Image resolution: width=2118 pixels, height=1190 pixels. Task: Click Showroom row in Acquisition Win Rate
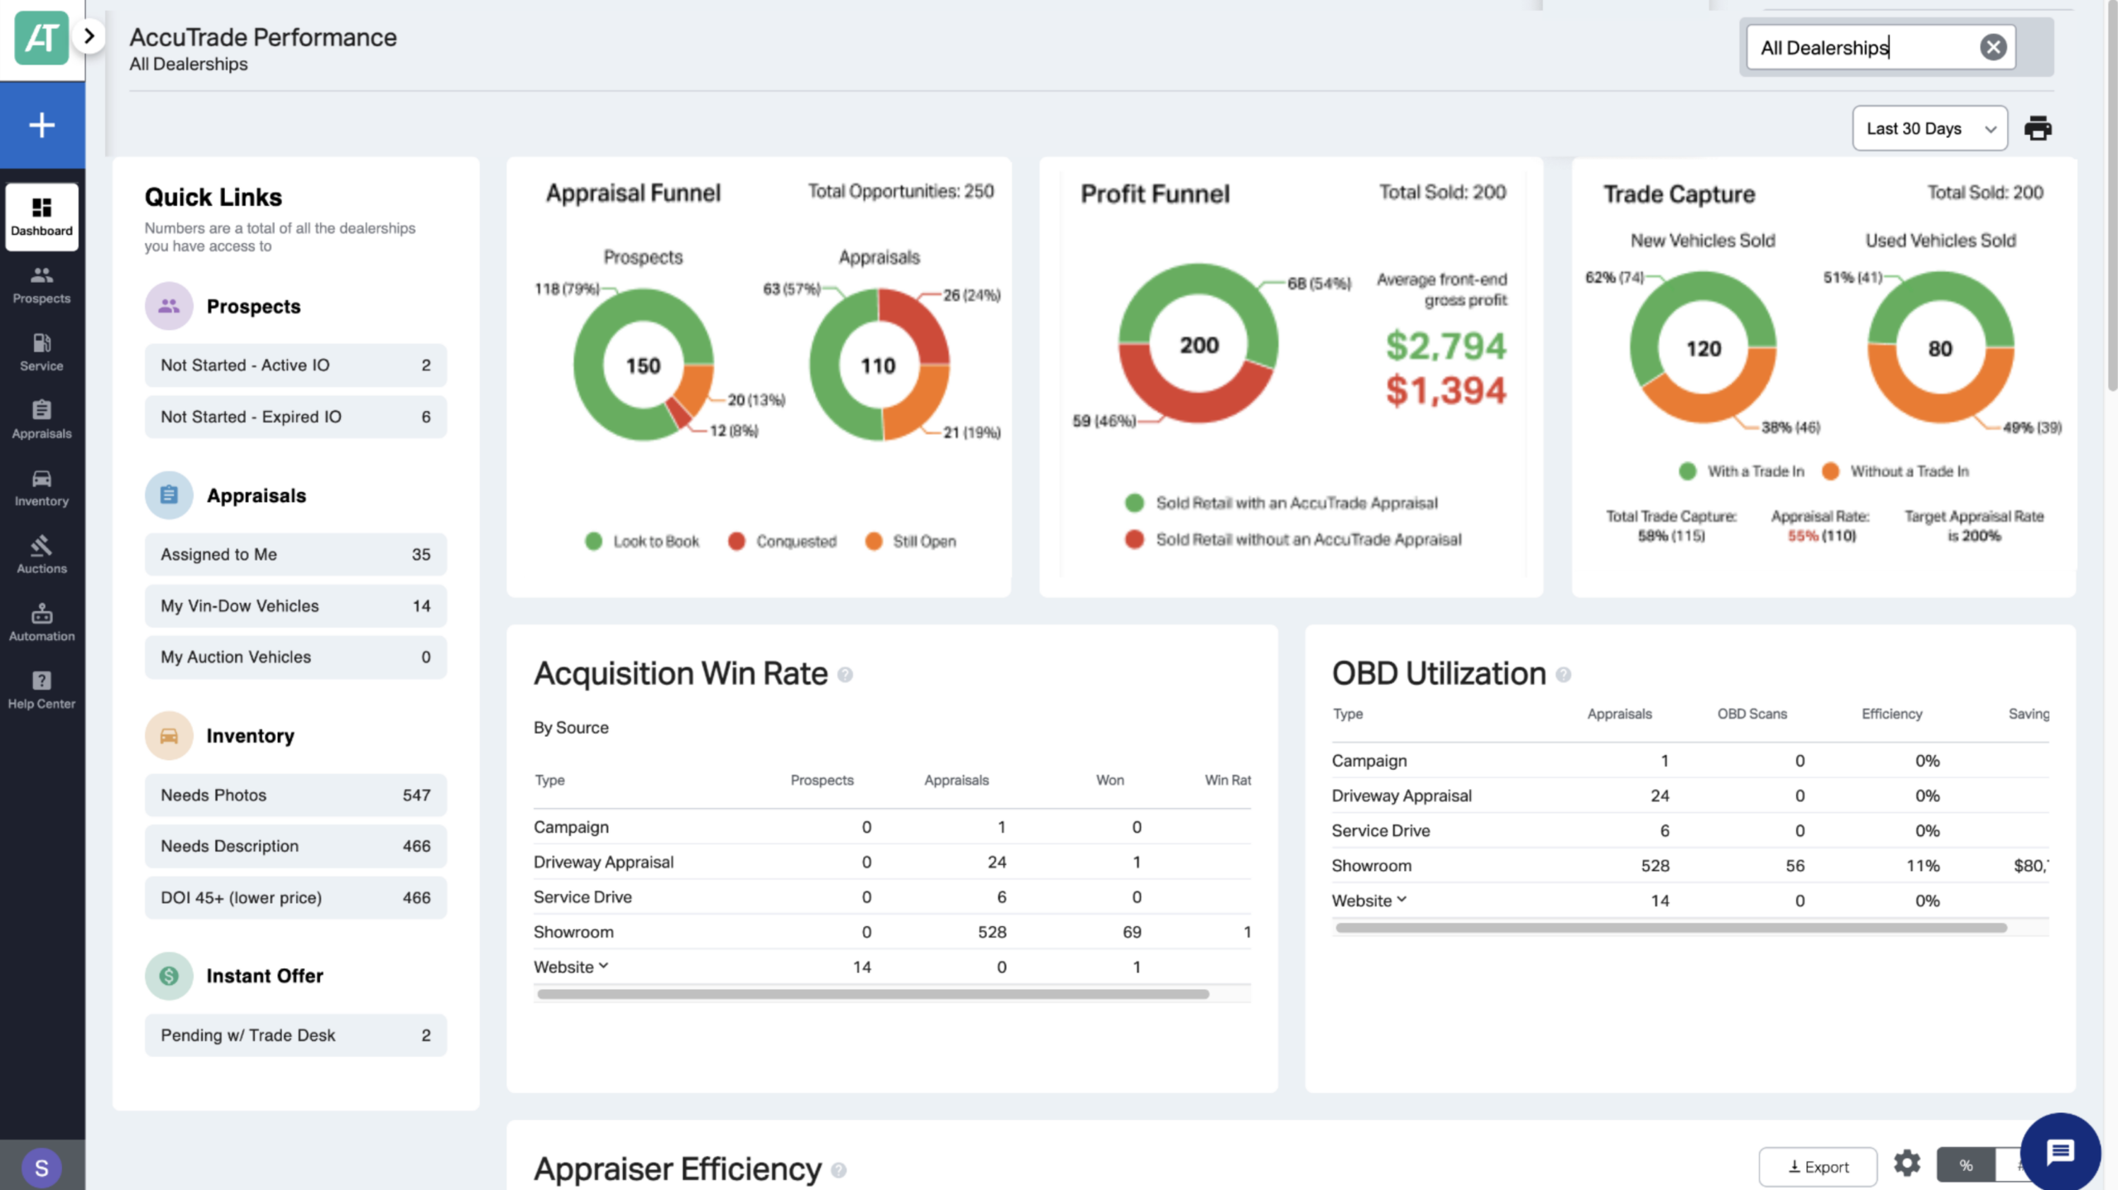892,932
